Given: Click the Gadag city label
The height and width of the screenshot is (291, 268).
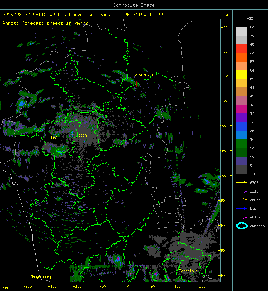Looking at the screenshot, I should pyautogui.click(x=81, y=135).
